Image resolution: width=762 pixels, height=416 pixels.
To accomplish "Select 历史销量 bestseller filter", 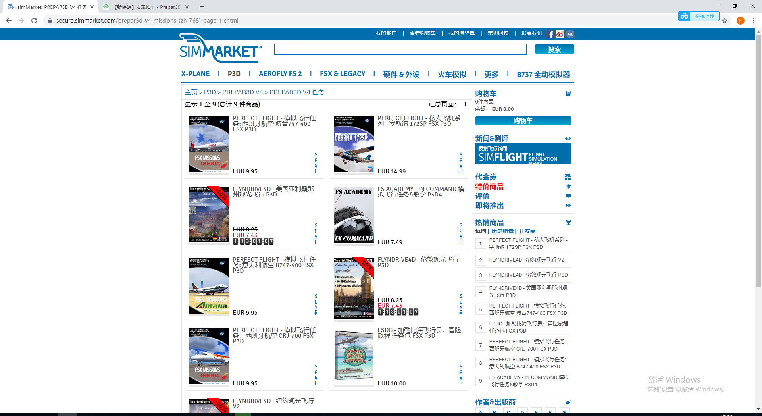I will coord(502,231).
